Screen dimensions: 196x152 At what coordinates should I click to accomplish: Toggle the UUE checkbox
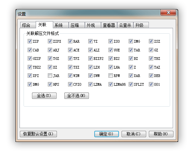pyautogui.click(x=110, y=50)
